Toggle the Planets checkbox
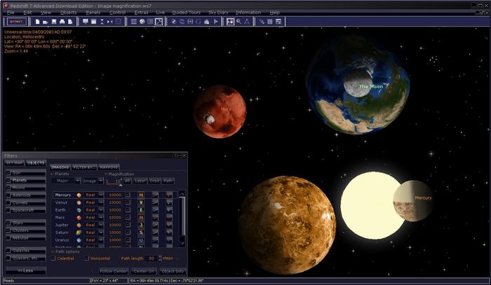Viewport: 491px width, 285px height. tap(8, 180)
